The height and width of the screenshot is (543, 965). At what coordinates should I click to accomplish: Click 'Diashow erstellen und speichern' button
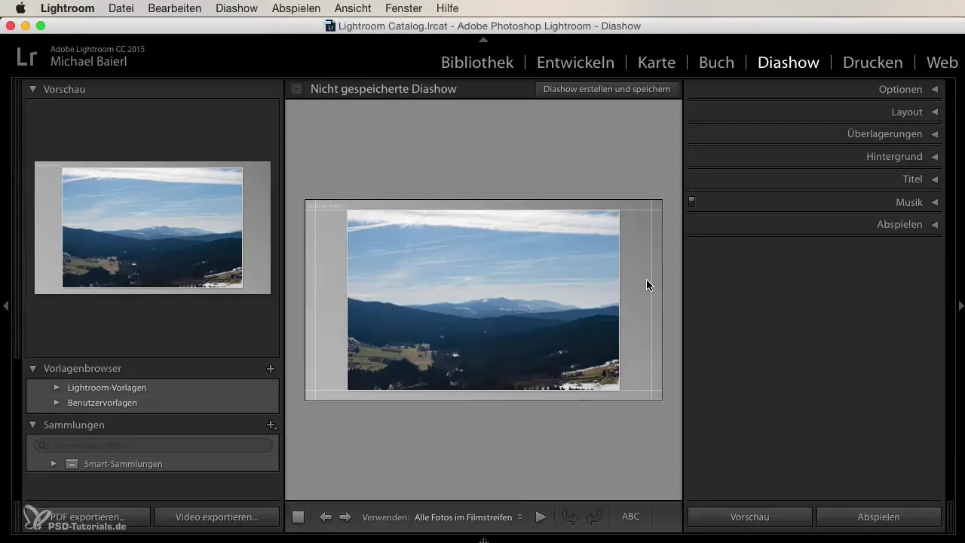(x=606, y=89)
